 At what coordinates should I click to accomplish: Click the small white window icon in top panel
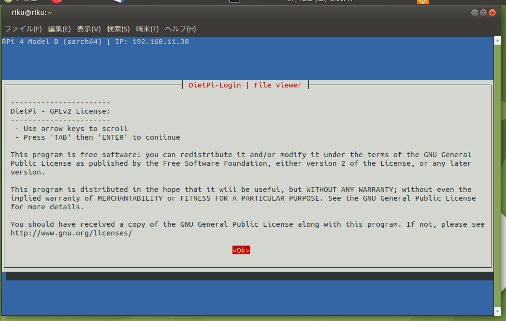click(x=234, y=1)
